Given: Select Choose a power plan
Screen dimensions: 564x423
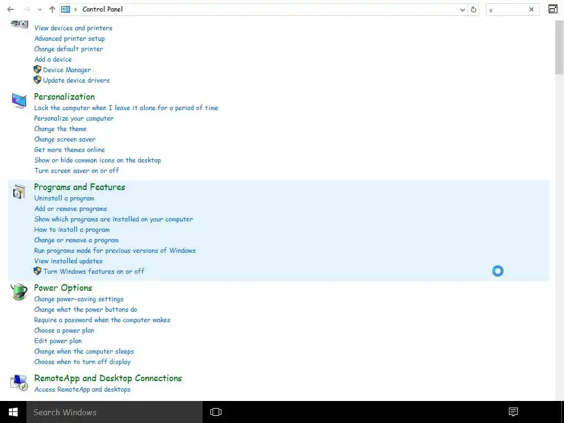Looking at the screenshot, I should click(x=64, y=330).
